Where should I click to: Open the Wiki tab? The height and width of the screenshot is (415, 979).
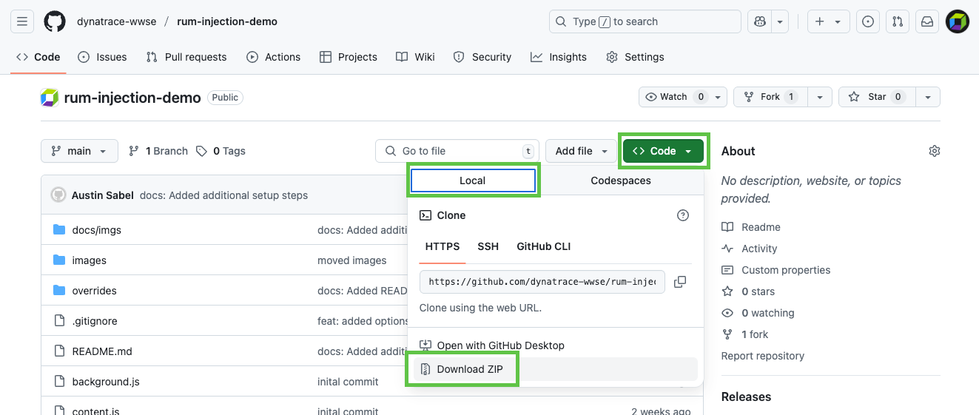point(416,57)
